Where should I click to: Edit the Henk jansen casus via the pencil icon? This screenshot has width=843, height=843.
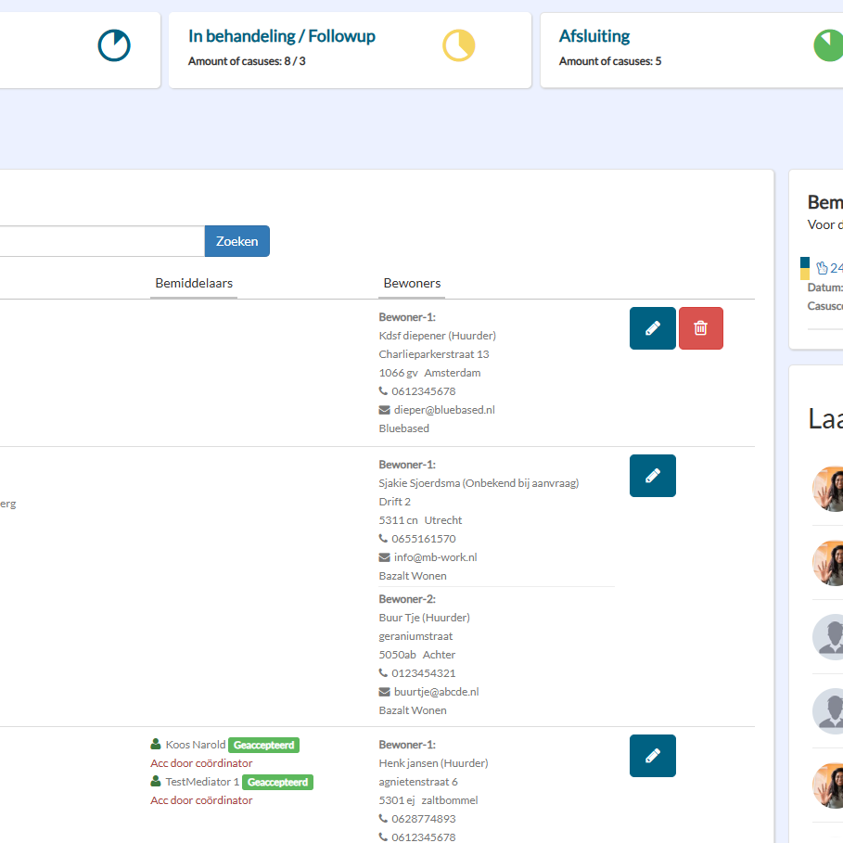click(652, 756)
